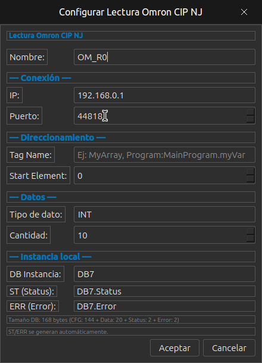Click the Tag Name input field

164,154
